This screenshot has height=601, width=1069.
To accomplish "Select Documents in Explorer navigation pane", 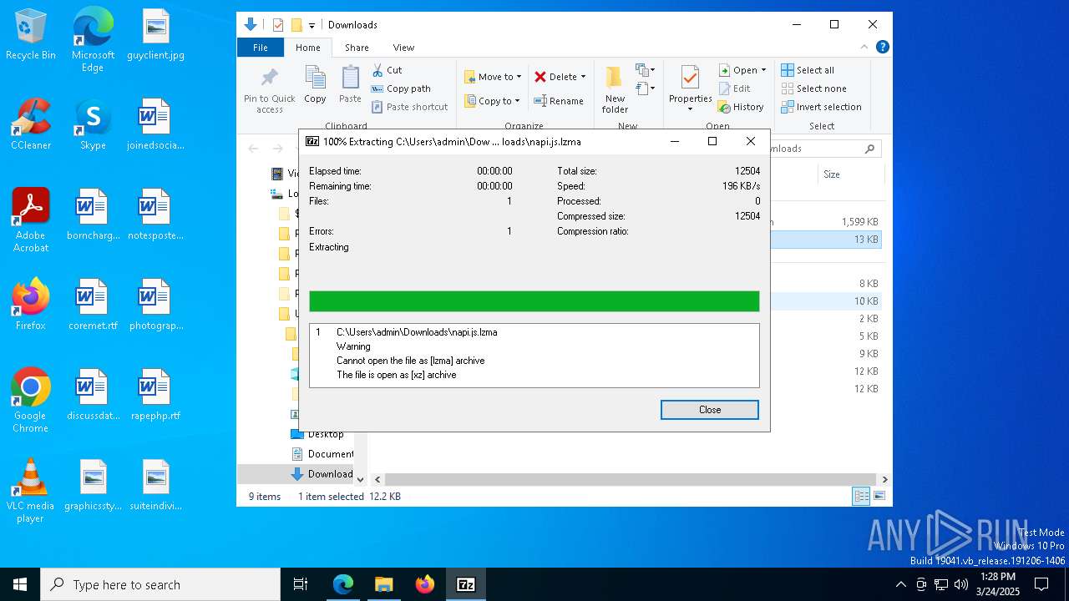I will pyautogui.click(x=322, y=454).
